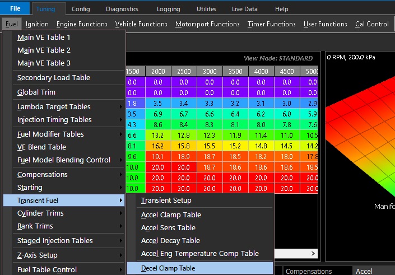Open the Config tab
395x275 pixels.
81,9
